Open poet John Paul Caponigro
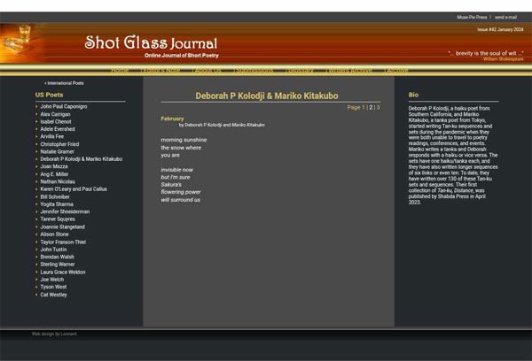Image resolution: width=532 pixels, height=361 pixels. pos(64,106)
